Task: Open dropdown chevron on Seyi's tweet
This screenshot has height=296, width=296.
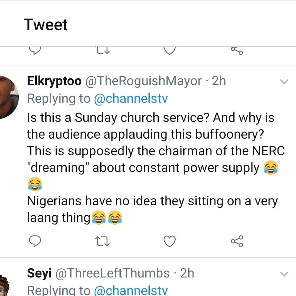Action: (x=284, y=274)
